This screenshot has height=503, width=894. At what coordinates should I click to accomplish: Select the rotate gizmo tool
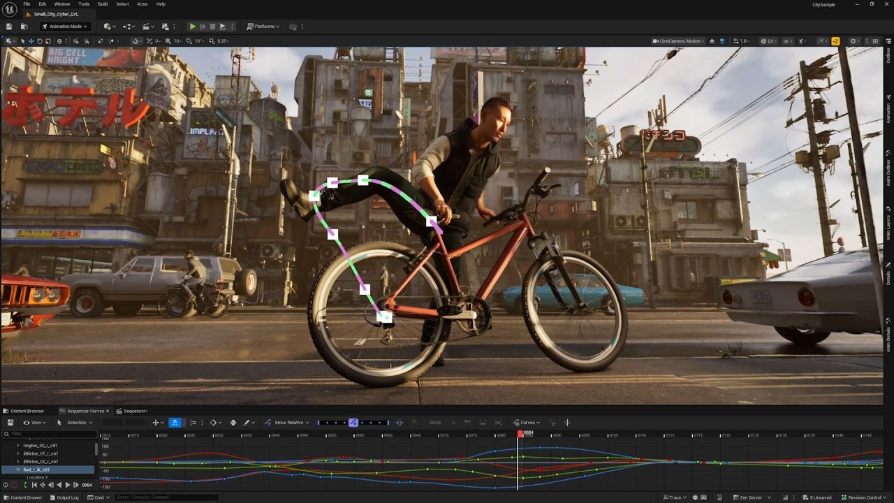(x=39, y=41)
